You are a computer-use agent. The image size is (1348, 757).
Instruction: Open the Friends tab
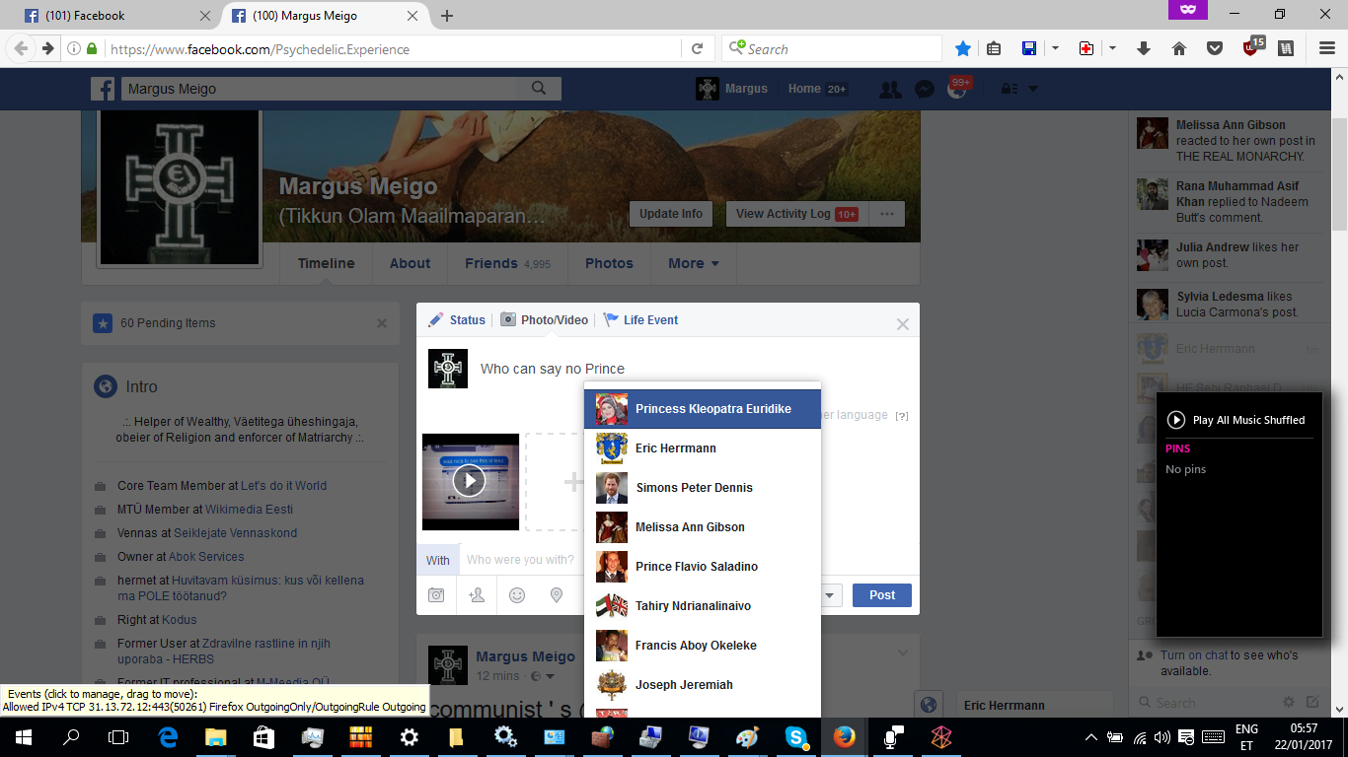pyautogui.click(x=507, y=263)
